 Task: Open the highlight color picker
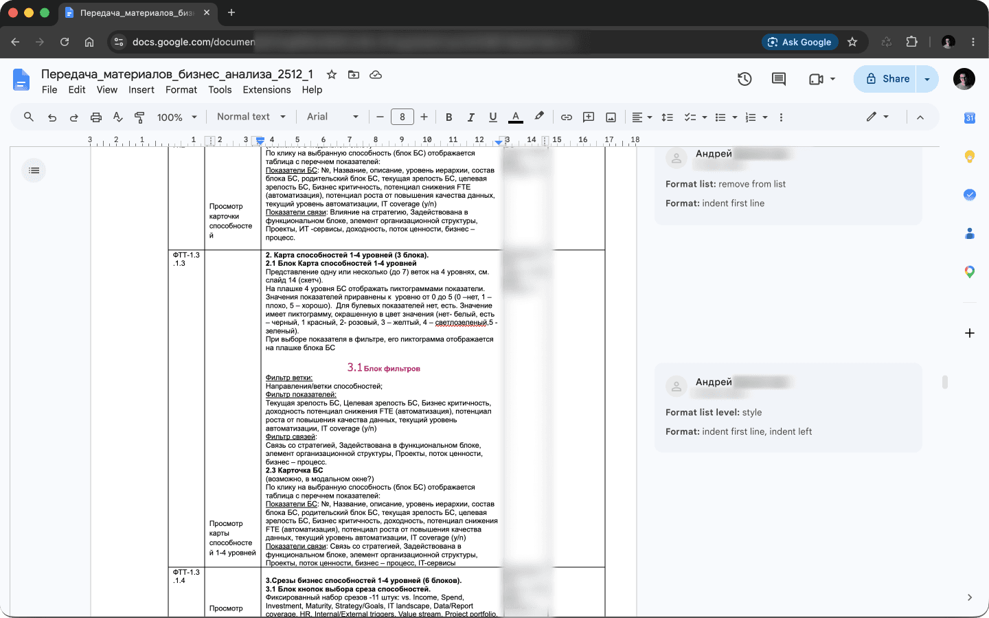pos(539,117)
